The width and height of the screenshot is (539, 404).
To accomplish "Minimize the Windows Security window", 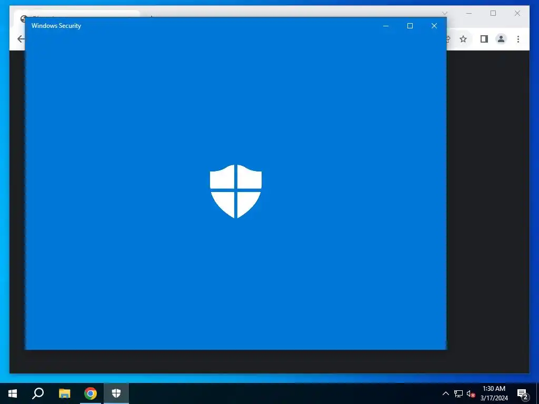I will click(x=386, y=26).
